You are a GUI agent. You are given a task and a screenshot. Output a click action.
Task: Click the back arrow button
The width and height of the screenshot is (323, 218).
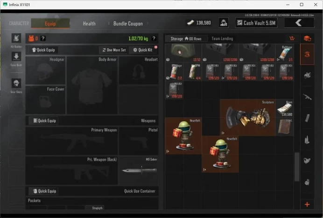[x=299, y=23]
